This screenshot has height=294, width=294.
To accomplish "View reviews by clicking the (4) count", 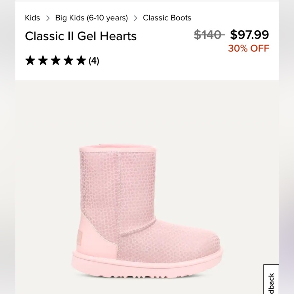I will pos(93,61).
